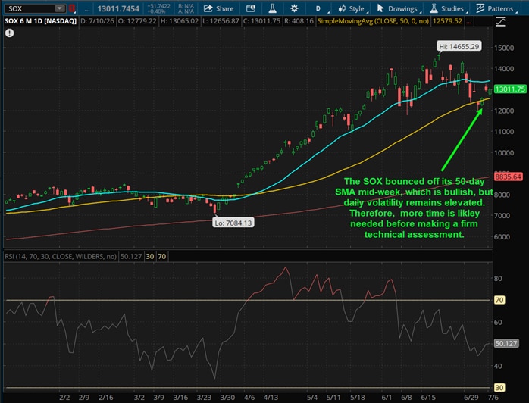
Task: Click the ellipsis after SimpleMovingAvg value
Action: [x=469, y=21]
